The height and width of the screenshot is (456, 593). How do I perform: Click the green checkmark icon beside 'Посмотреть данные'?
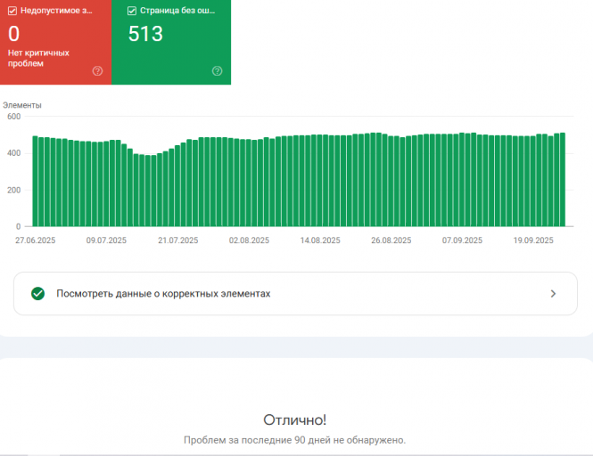37,294
